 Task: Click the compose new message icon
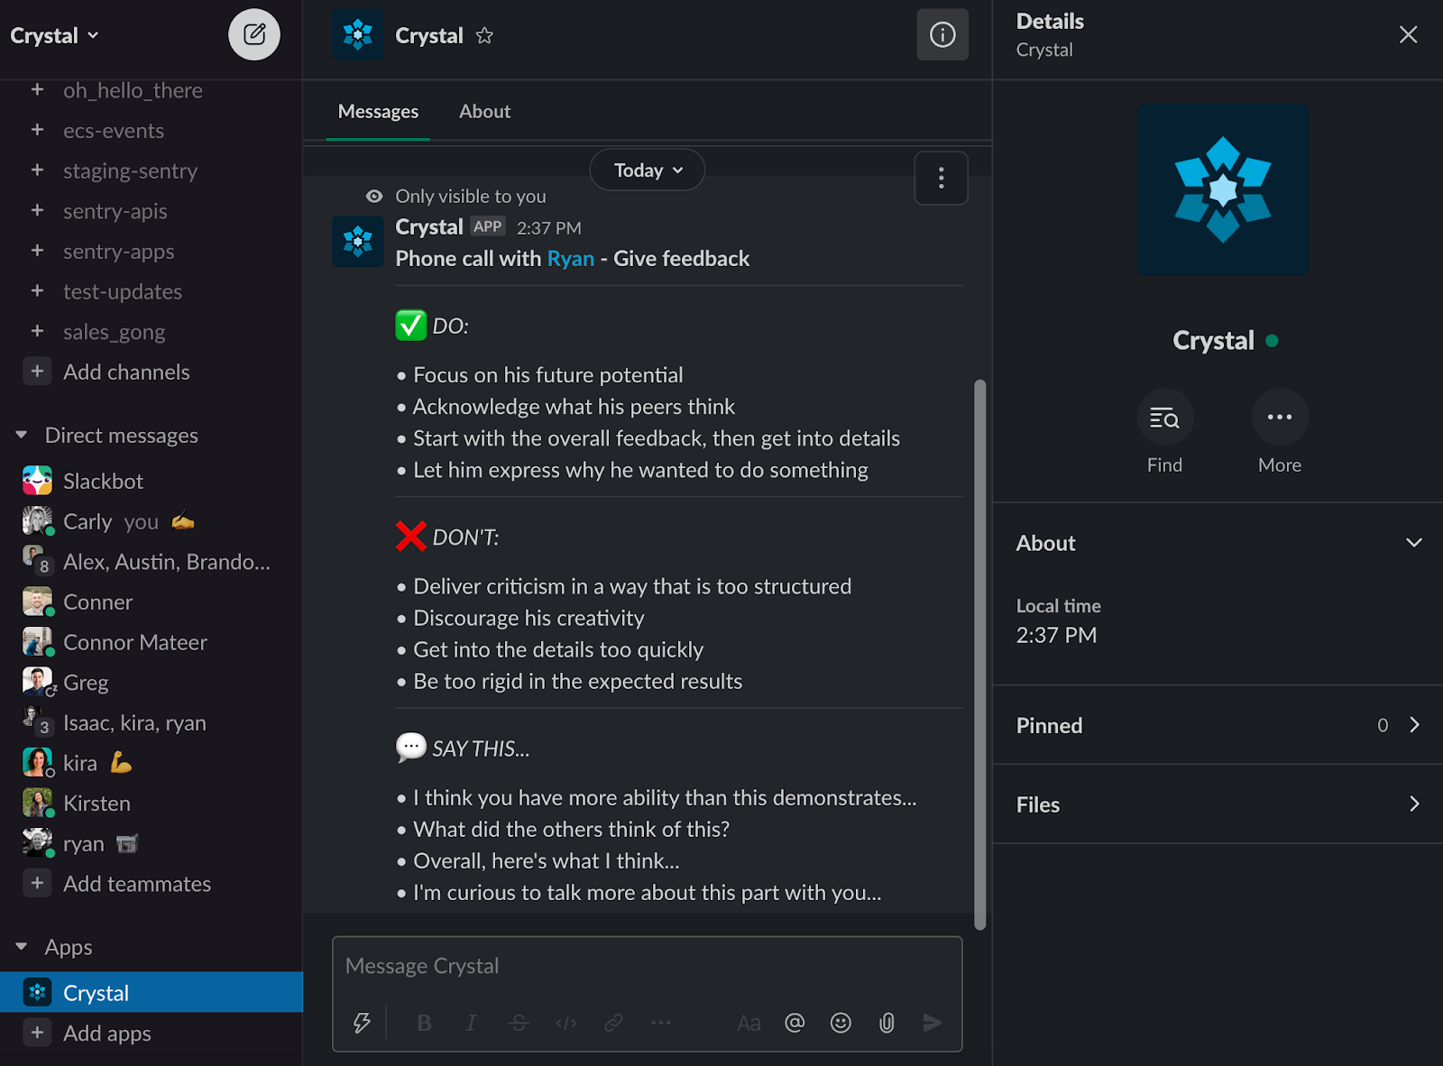pos(254,35)
